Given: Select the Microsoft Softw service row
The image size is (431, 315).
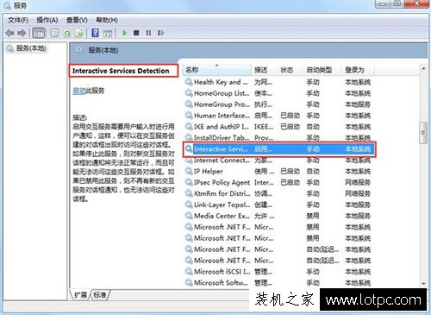Looking at the screenshot, I should click(278, 283).
